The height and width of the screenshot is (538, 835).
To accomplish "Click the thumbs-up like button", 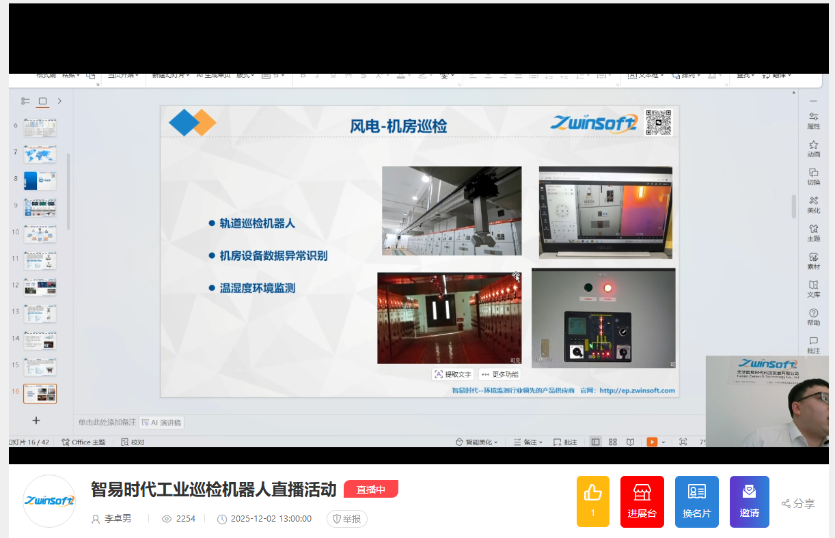I will coord(592,501).
